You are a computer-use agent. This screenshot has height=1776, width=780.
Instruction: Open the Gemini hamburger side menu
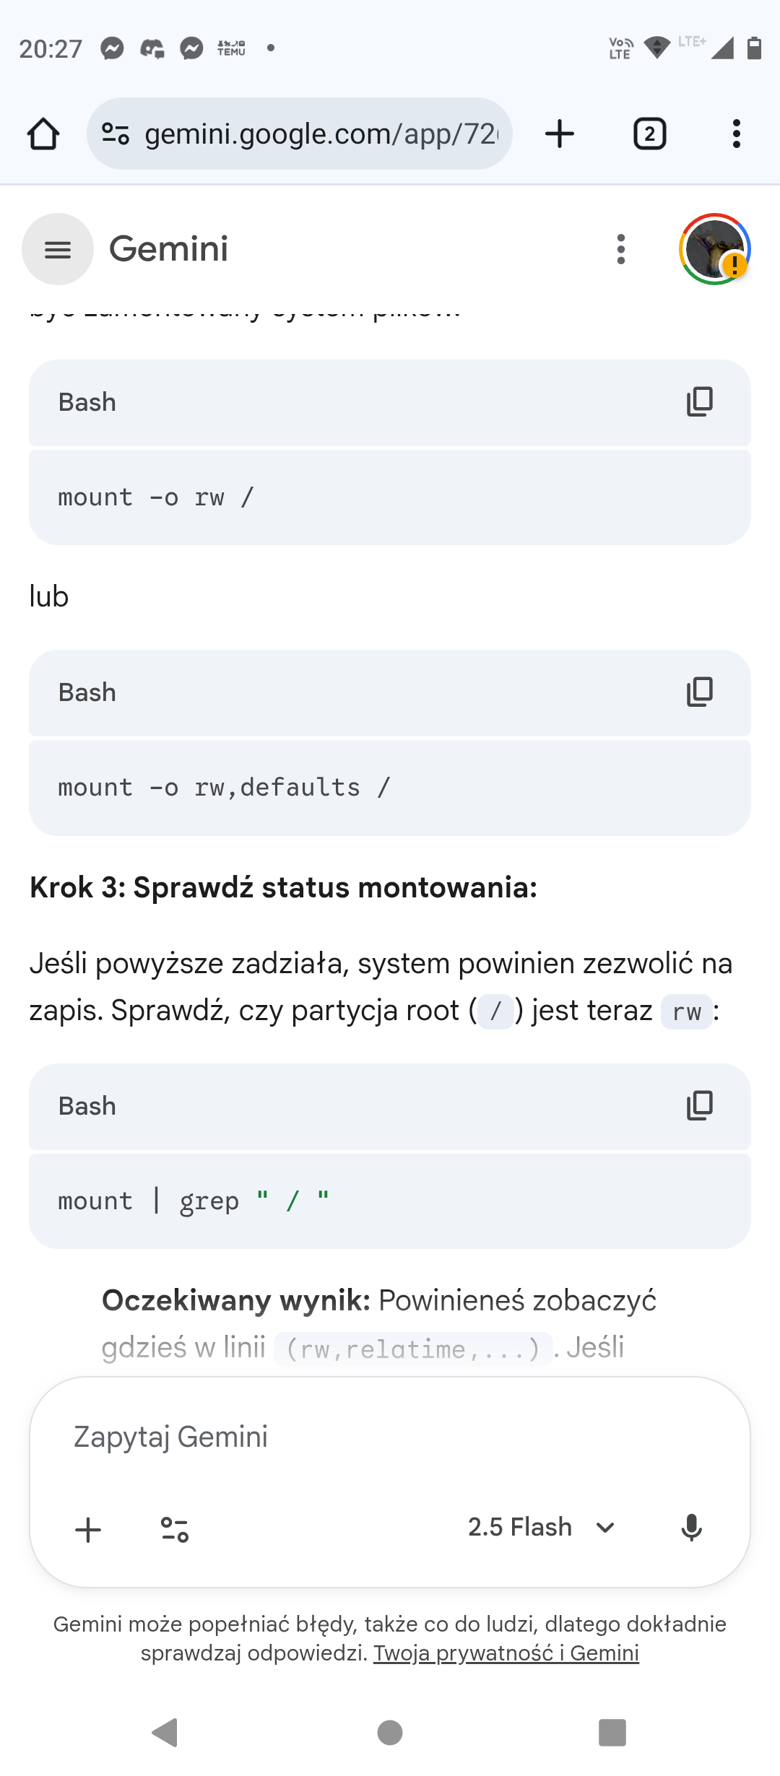(x=58, y=249)
